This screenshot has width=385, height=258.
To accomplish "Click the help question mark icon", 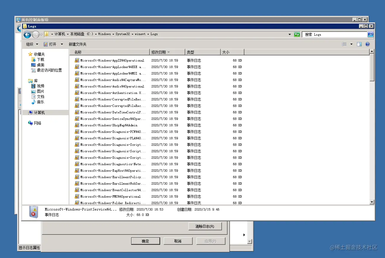I will tap(368, 44).
